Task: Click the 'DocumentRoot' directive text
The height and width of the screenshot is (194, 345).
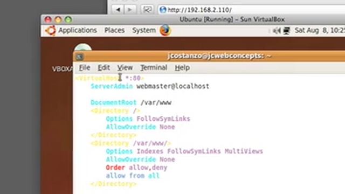Action: [114, 102]
